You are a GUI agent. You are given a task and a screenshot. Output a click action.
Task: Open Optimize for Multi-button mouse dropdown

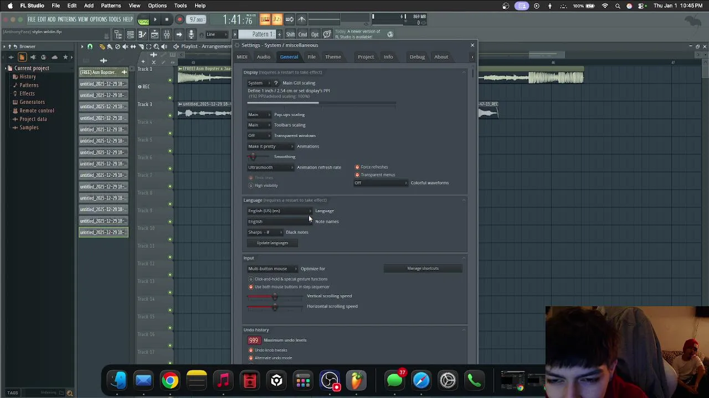[x=273, y=269]
